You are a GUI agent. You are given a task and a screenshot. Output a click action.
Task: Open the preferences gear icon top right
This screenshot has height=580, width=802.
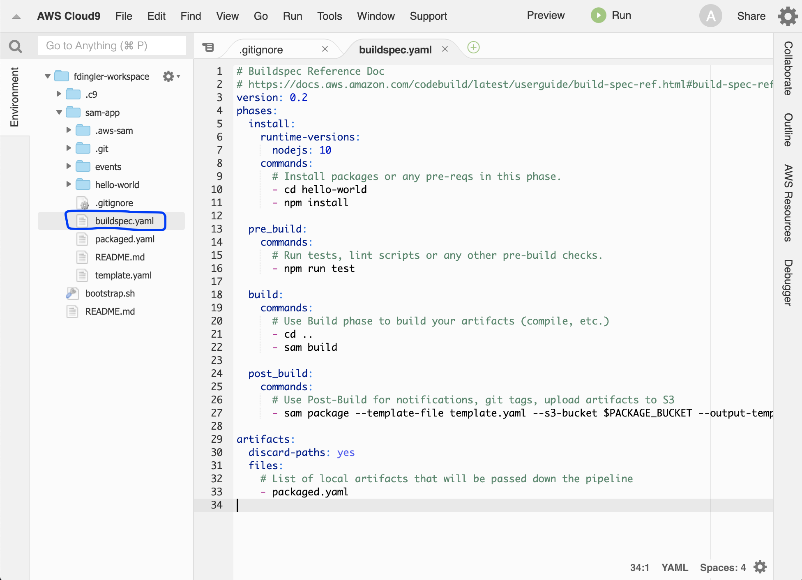(788, 16)
